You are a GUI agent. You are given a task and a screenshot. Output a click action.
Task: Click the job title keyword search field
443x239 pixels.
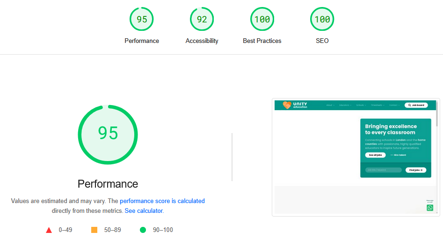tap(383, 170)
